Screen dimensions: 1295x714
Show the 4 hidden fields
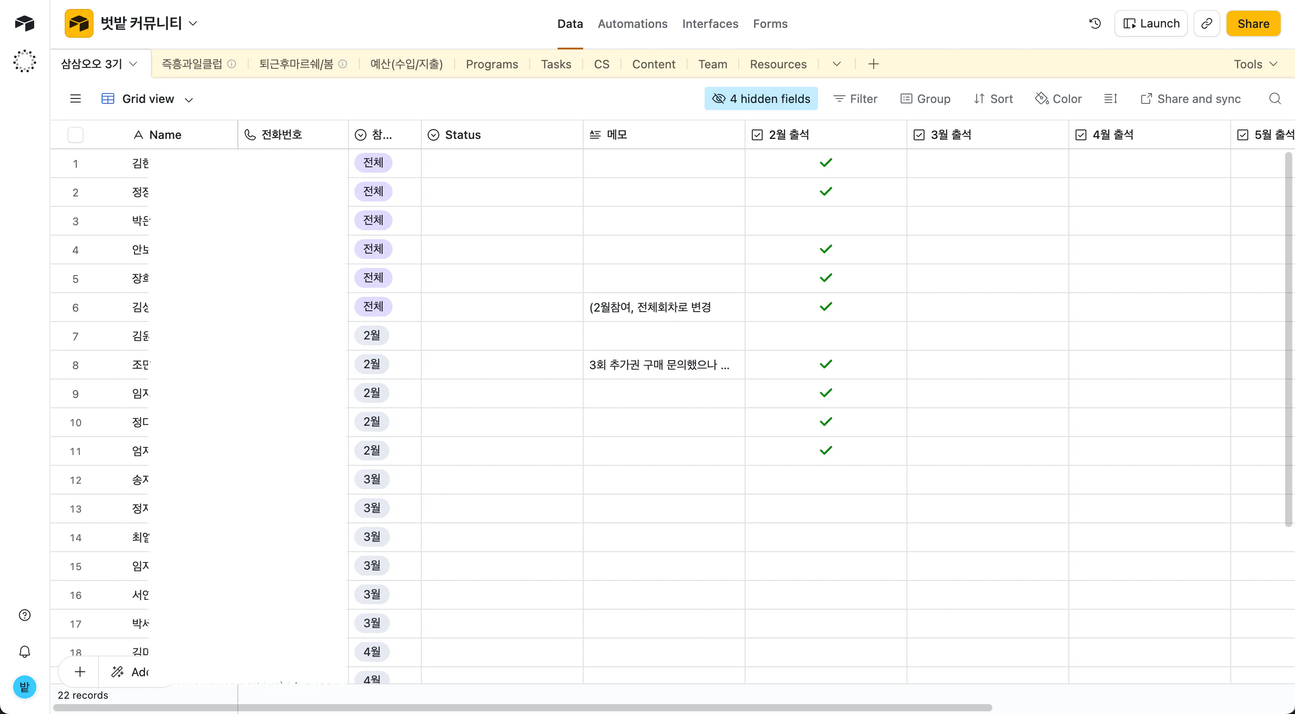(x=761, y=98)
